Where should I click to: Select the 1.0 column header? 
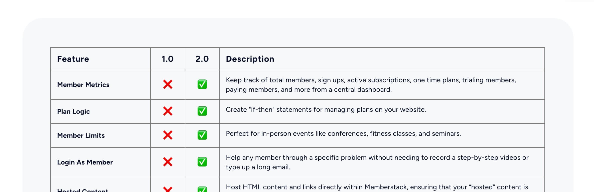168,59
